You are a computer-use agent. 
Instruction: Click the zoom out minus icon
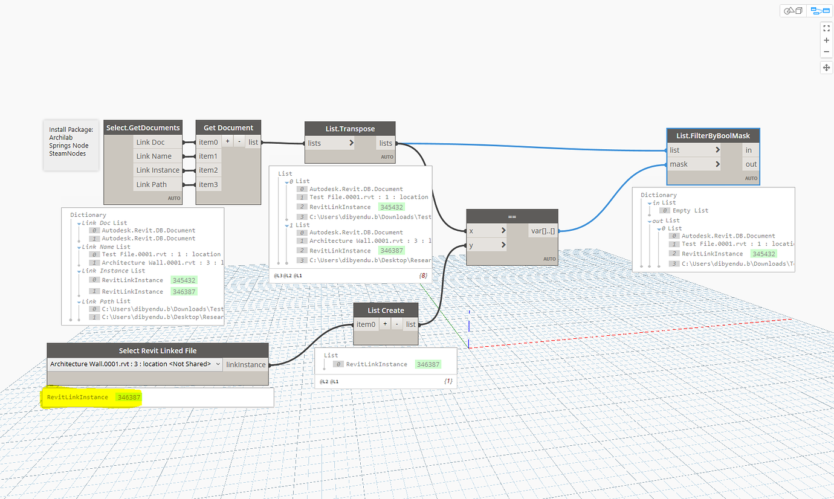click(x=826, y=52)
